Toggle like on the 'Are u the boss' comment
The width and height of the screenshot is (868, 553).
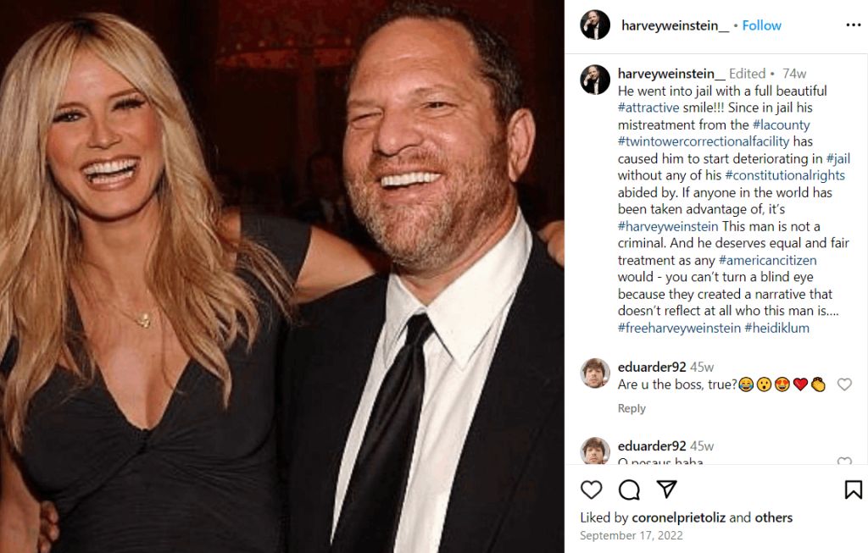point(844,384)
